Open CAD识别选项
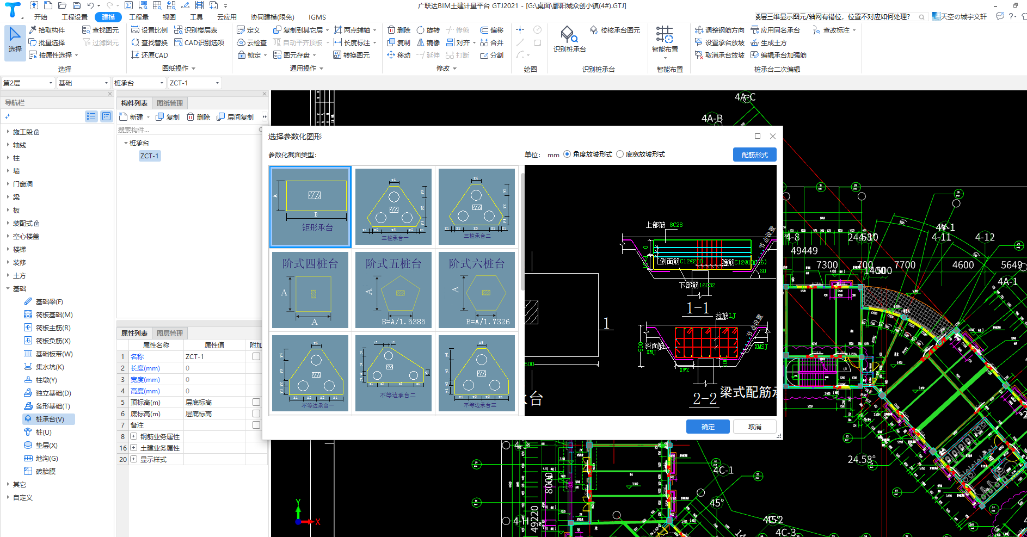Image resolution: width=1027 pixels, height=537 pixels. tap(199, 42)
